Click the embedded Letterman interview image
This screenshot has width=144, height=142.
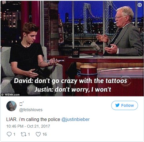point(72,48)
